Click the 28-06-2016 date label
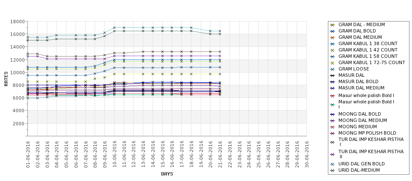 [x=287, y=154]
